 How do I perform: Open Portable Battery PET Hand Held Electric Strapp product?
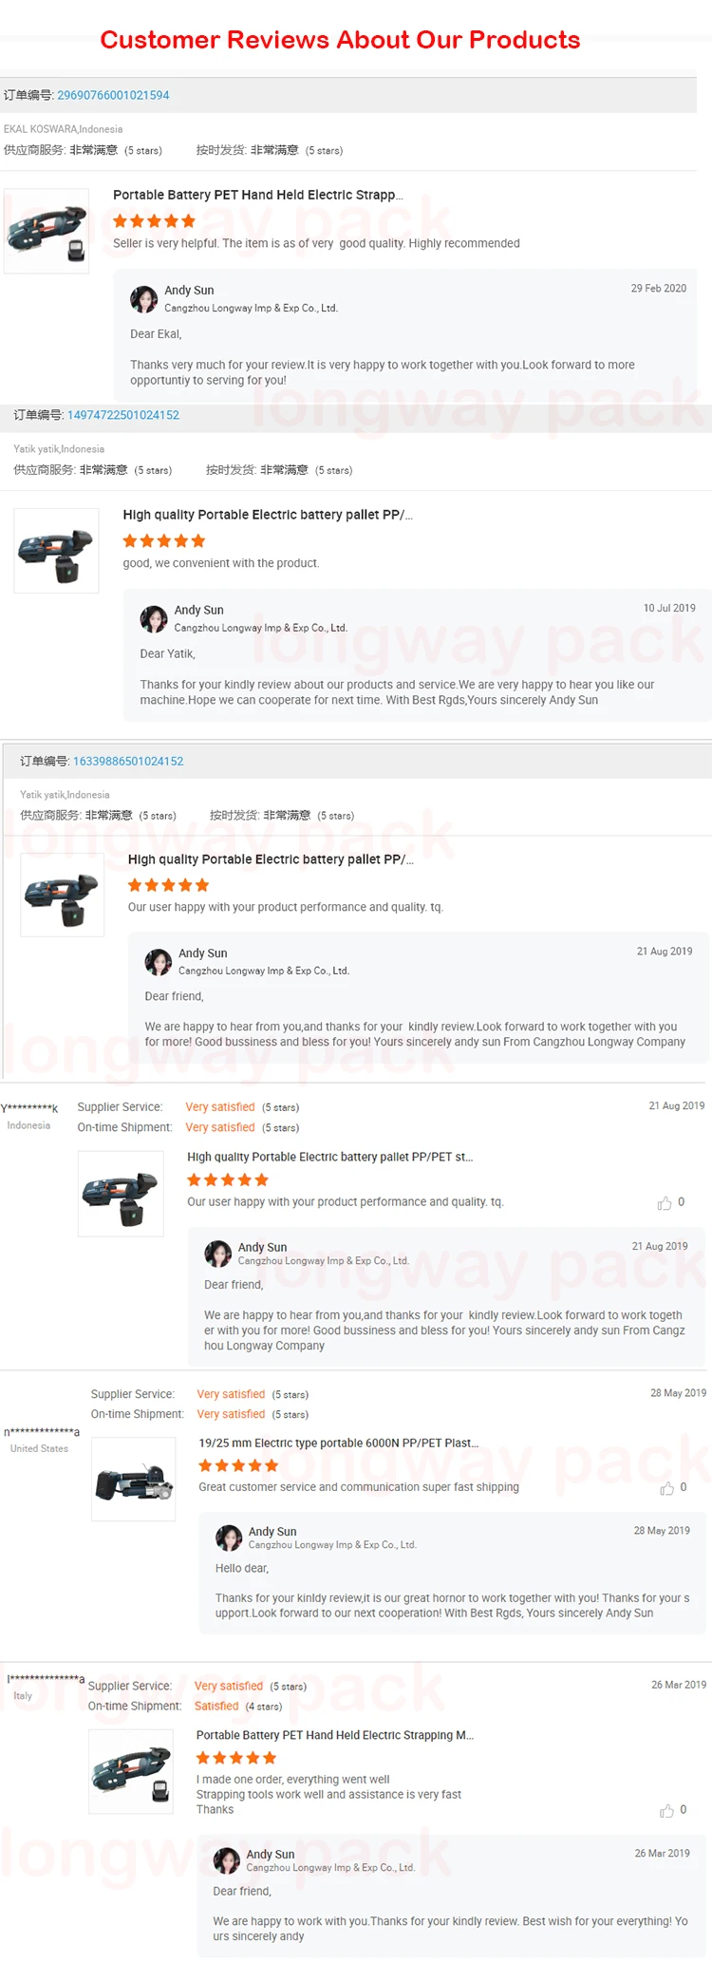[x=258, y=195]
